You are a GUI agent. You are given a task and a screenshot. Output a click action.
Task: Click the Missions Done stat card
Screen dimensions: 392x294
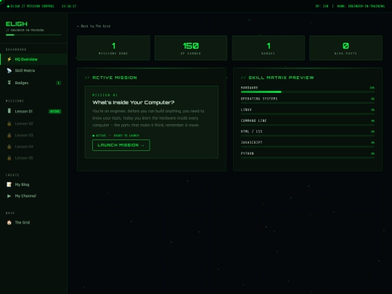[113, 48]
